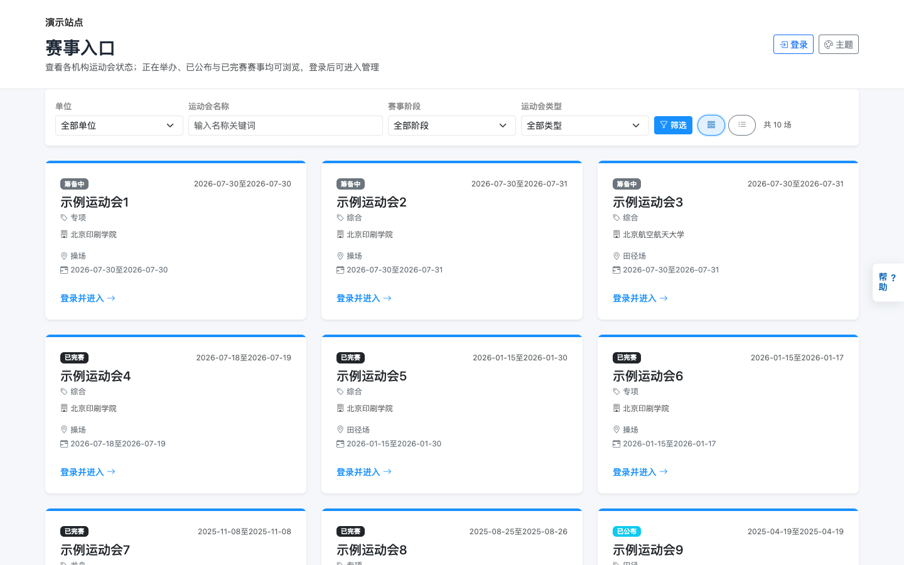Click building icon beside 北京航空航天大学

[616, 234]
